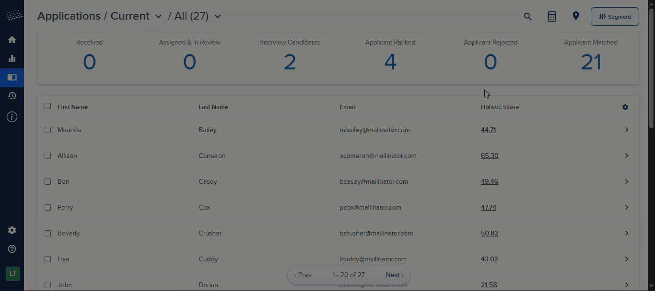Open holistic score 43.02 link

[x=489, y=259]
